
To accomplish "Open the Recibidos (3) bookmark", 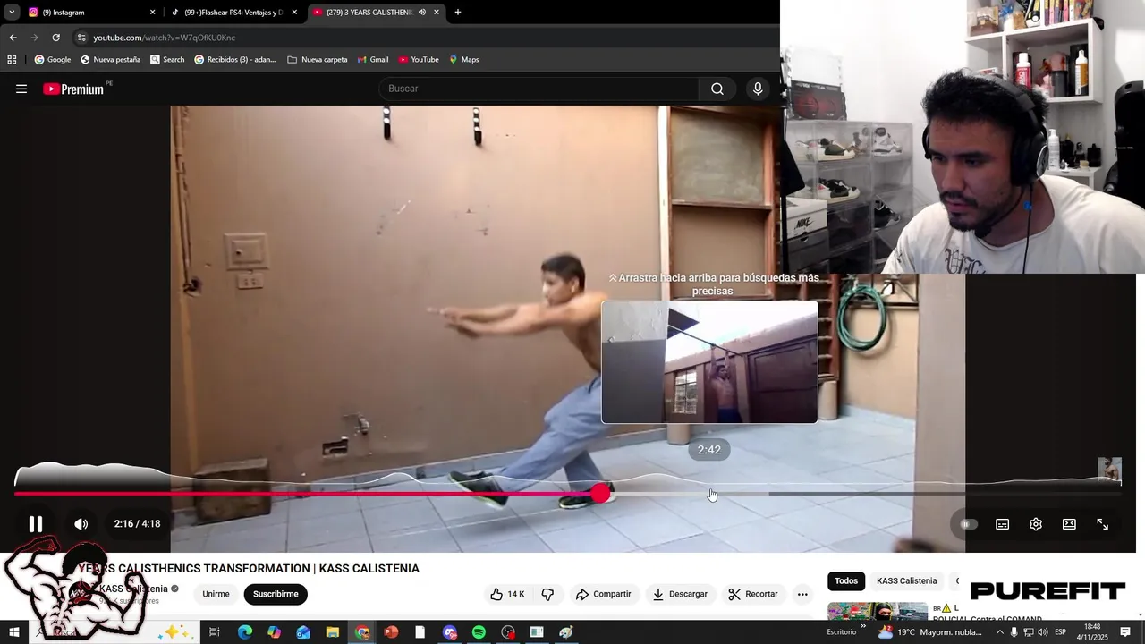I will click(235, 60).
